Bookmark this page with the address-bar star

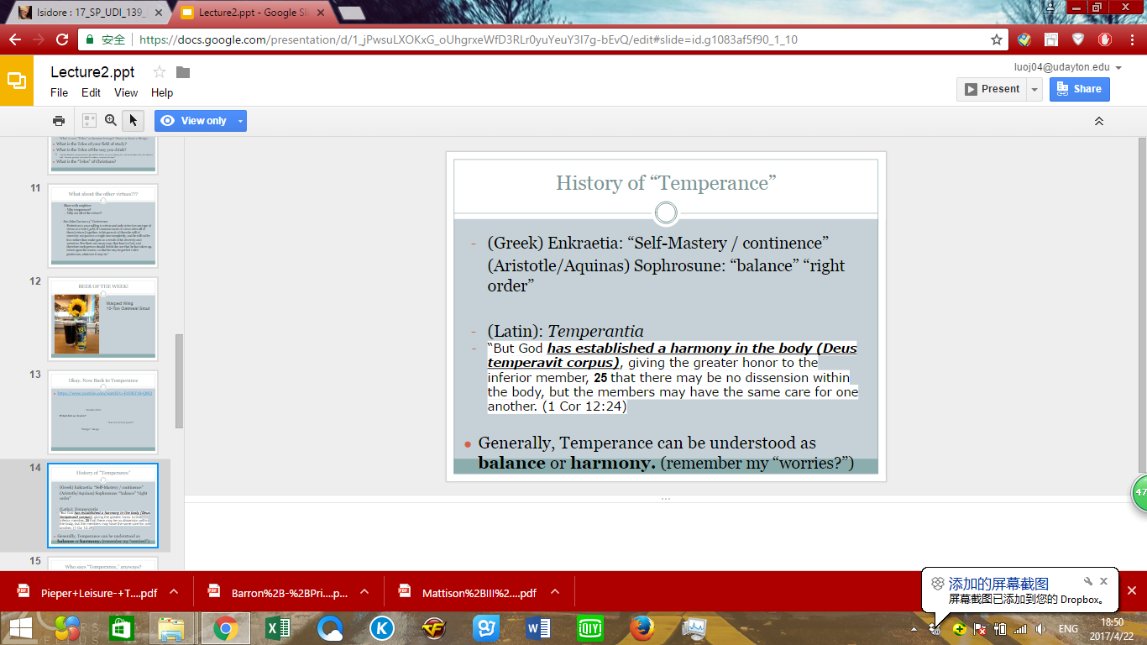(x=997, y=39)
